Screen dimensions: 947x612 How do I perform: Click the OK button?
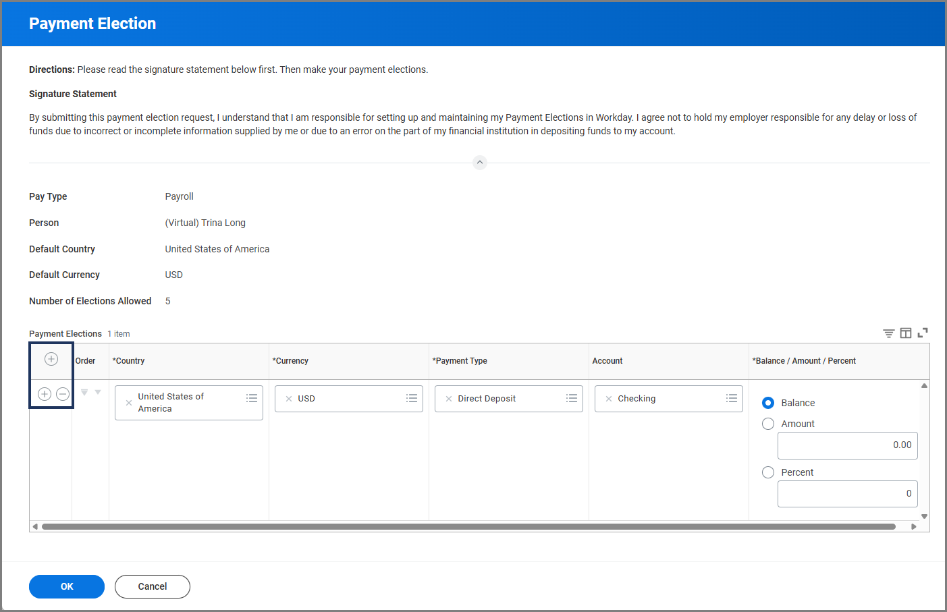point(67,586)
